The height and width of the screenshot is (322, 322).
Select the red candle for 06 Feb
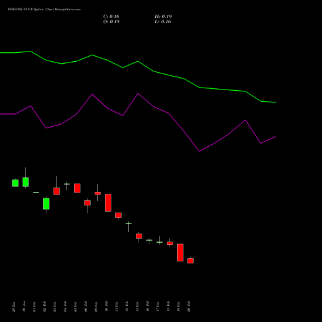(88, 203)
